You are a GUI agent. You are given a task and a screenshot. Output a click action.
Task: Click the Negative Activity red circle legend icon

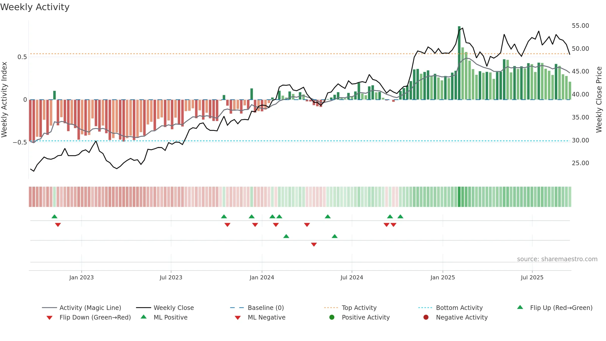(x=426, y=317)
